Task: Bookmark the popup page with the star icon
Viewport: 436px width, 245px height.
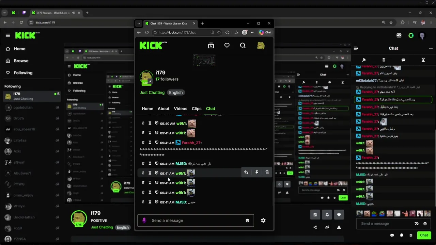Action: [x=219, y=32]
